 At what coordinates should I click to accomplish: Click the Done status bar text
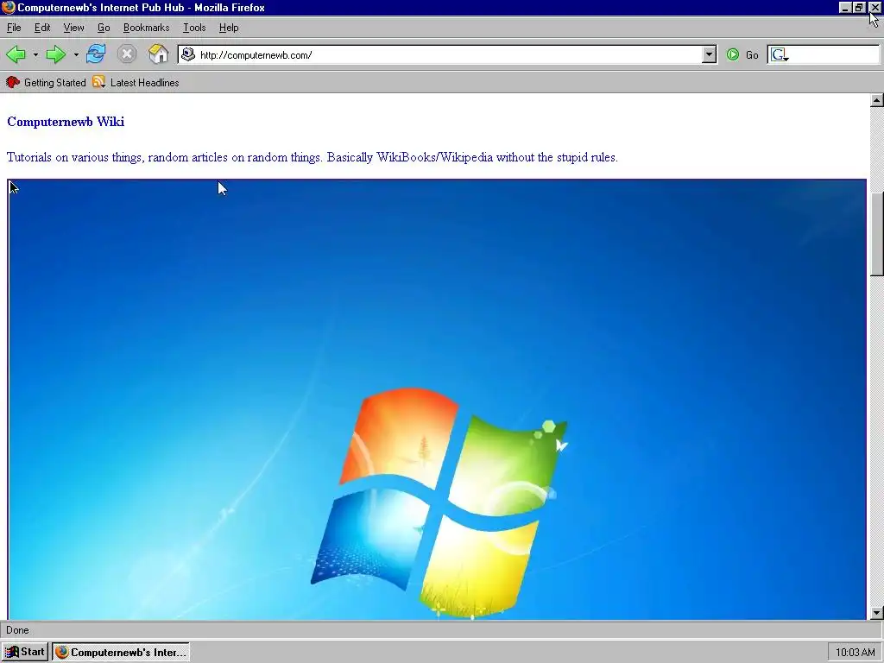(17, 630)
